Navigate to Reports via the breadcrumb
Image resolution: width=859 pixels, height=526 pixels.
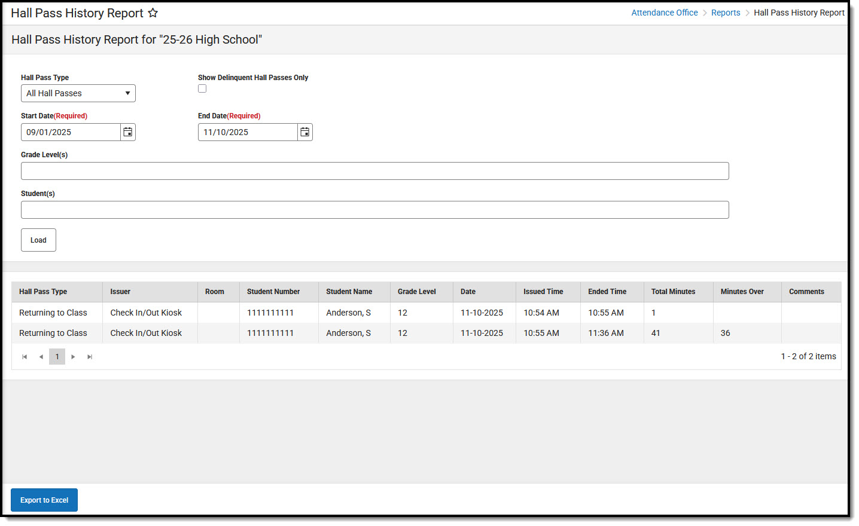point(726,12)
